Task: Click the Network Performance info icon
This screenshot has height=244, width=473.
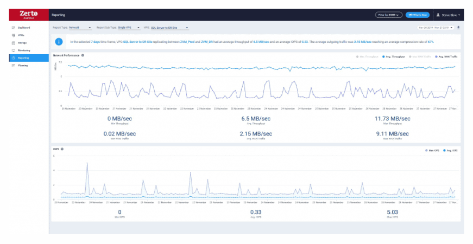Action: coord(83,55)
